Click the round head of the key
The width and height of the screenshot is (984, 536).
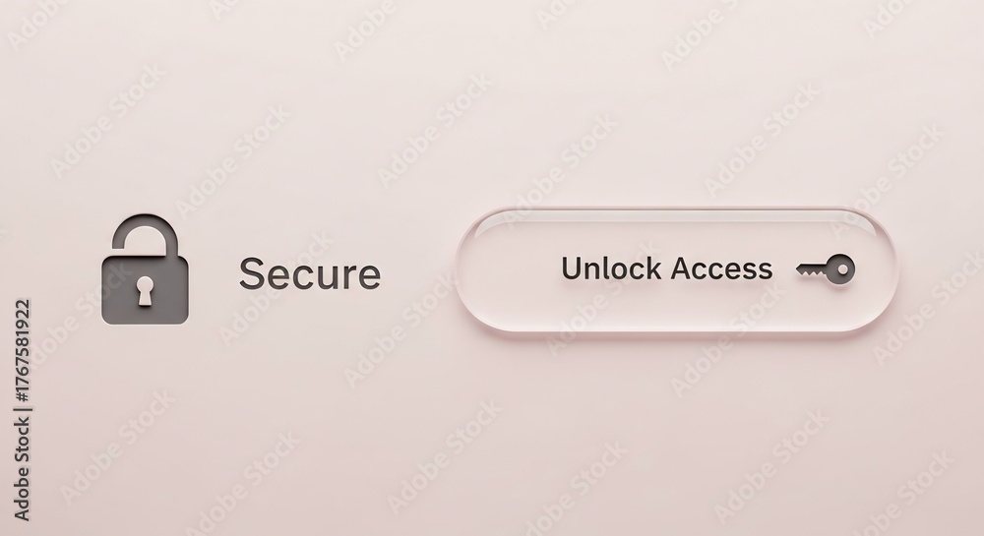point(840,269)
